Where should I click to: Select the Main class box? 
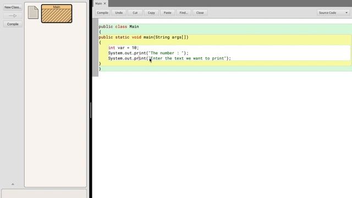(57, 14)
